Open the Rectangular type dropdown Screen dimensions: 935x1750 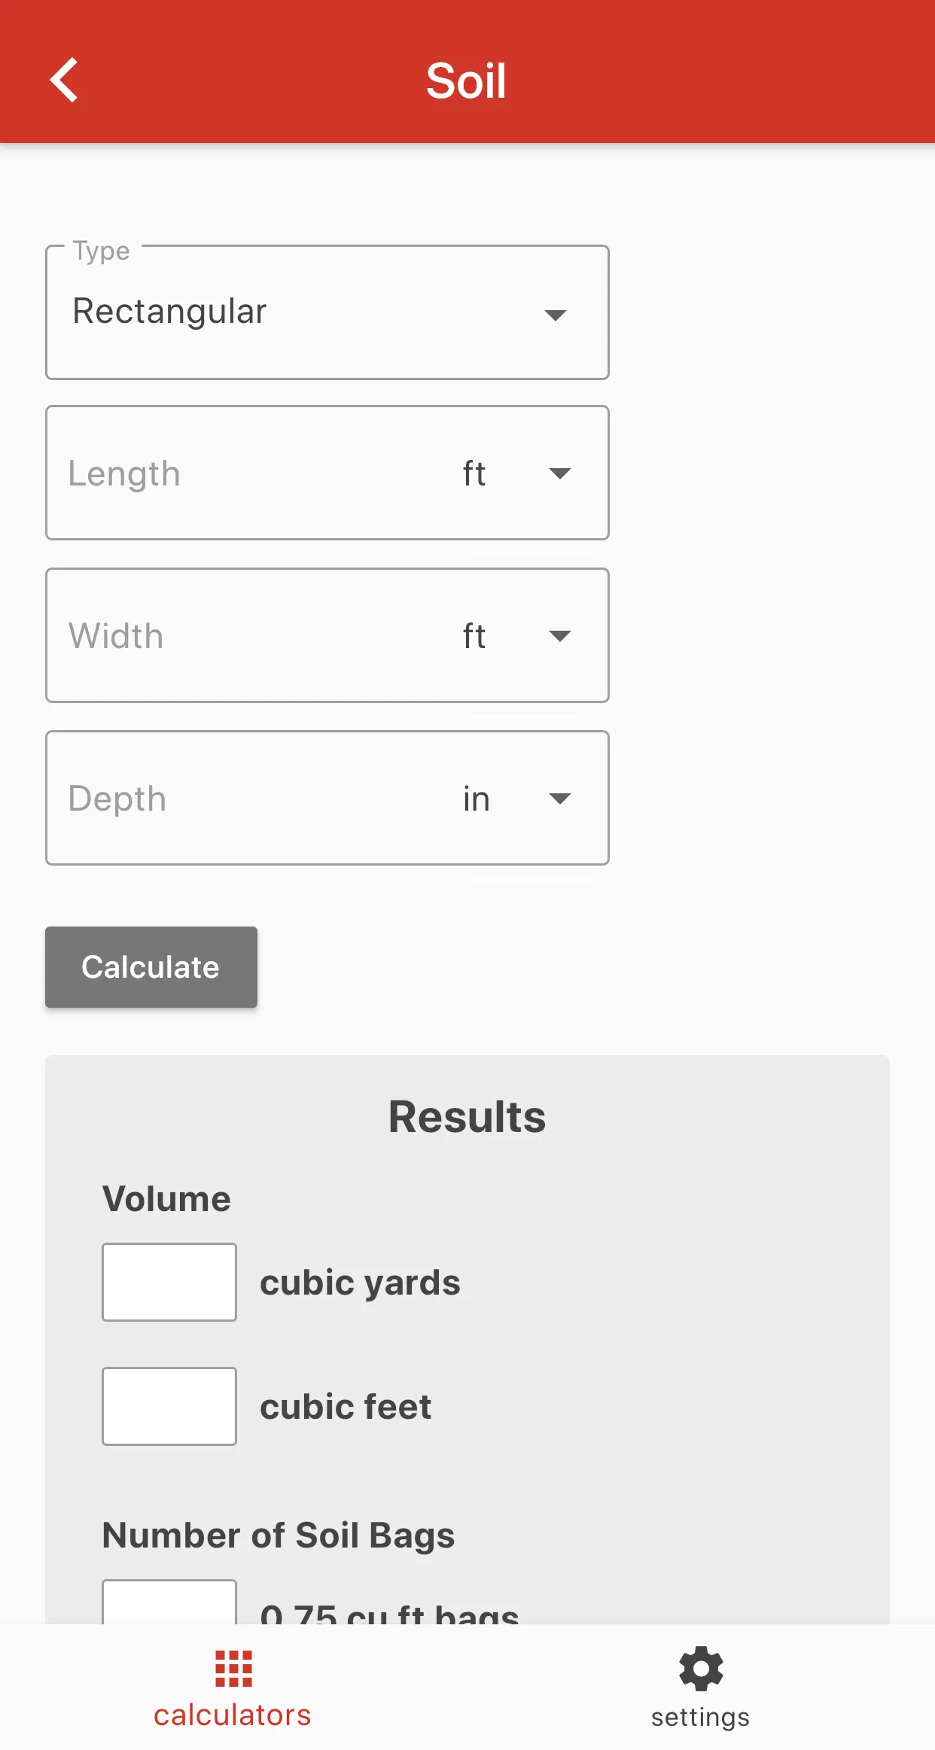327,312
